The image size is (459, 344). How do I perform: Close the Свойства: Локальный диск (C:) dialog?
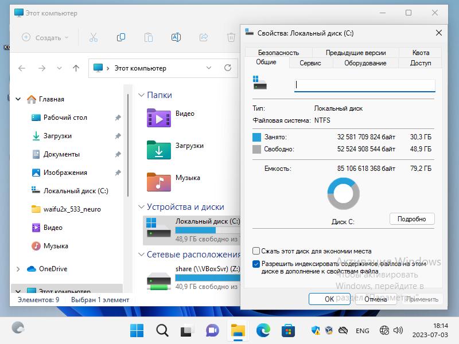click(438, 33)
